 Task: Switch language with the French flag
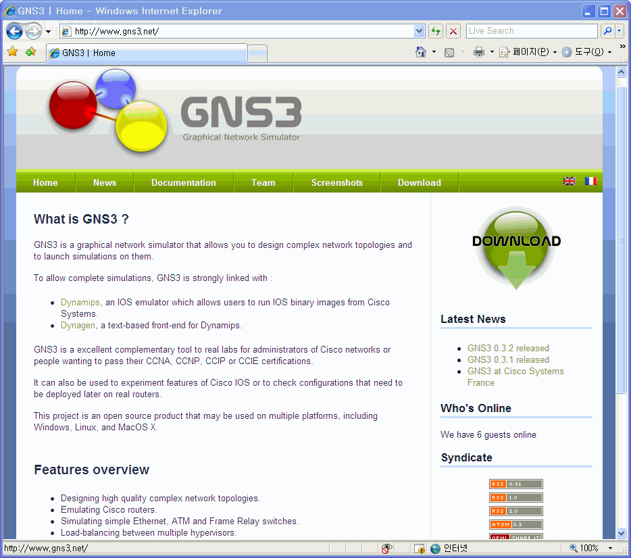point(590,181)
